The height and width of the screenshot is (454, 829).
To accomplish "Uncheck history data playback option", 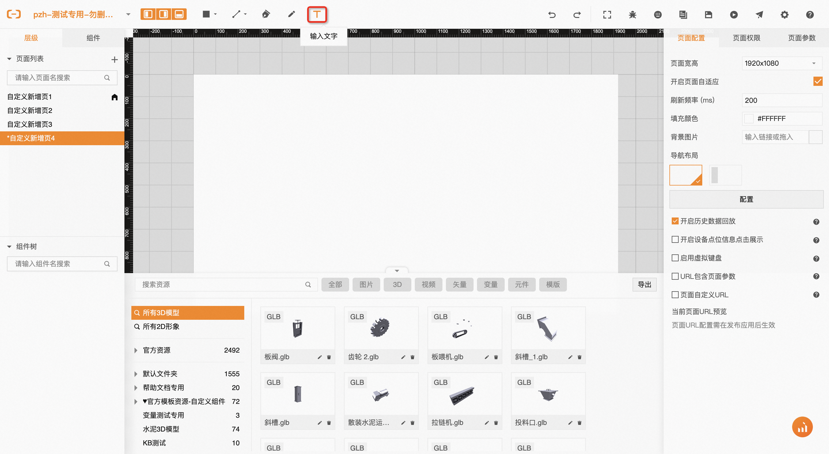I will (675, 221).
